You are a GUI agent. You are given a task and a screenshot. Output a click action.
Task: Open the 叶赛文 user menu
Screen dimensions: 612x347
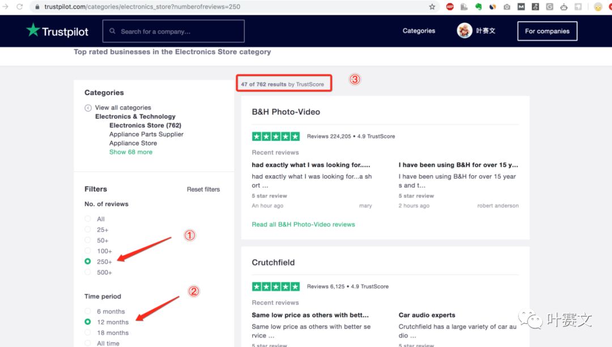coord(486,31)
